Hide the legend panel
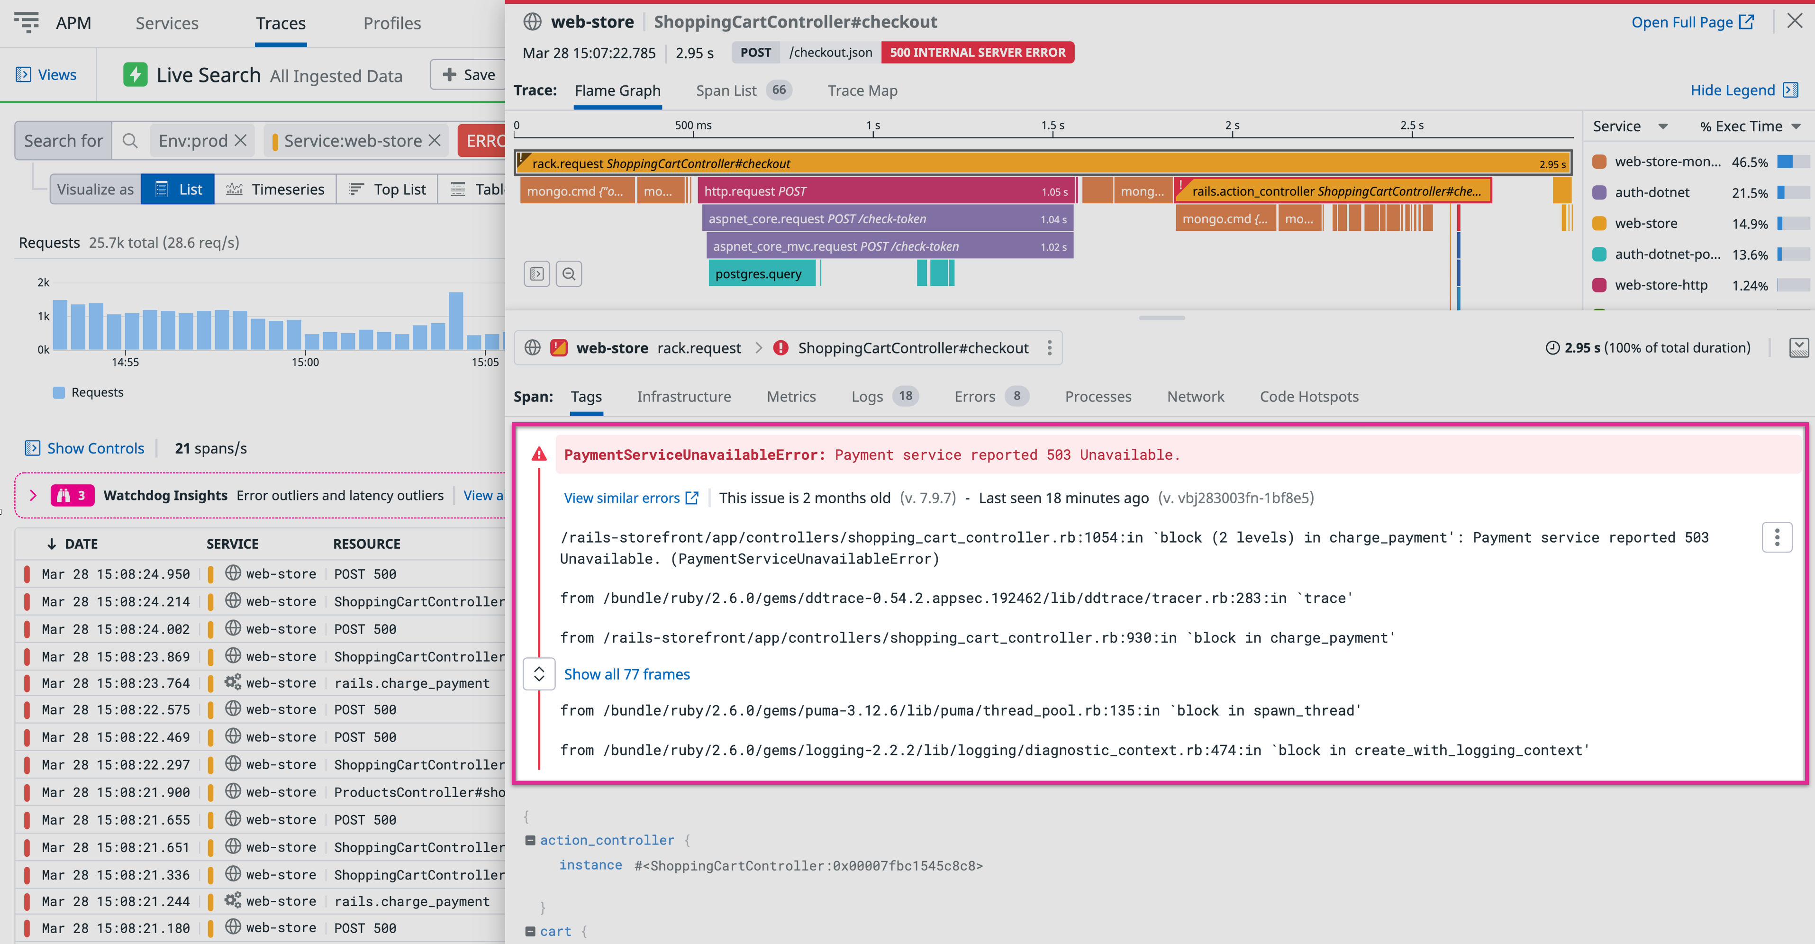This screenshot has height=944, width=1815. coord(1736,90)
